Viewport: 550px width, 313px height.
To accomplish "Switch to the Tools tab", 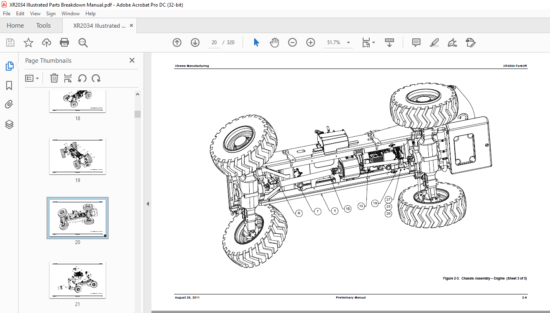I will (x=43, y=26).
